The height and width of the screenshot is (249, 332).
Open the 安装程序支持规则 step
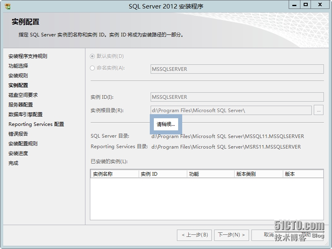28,56
